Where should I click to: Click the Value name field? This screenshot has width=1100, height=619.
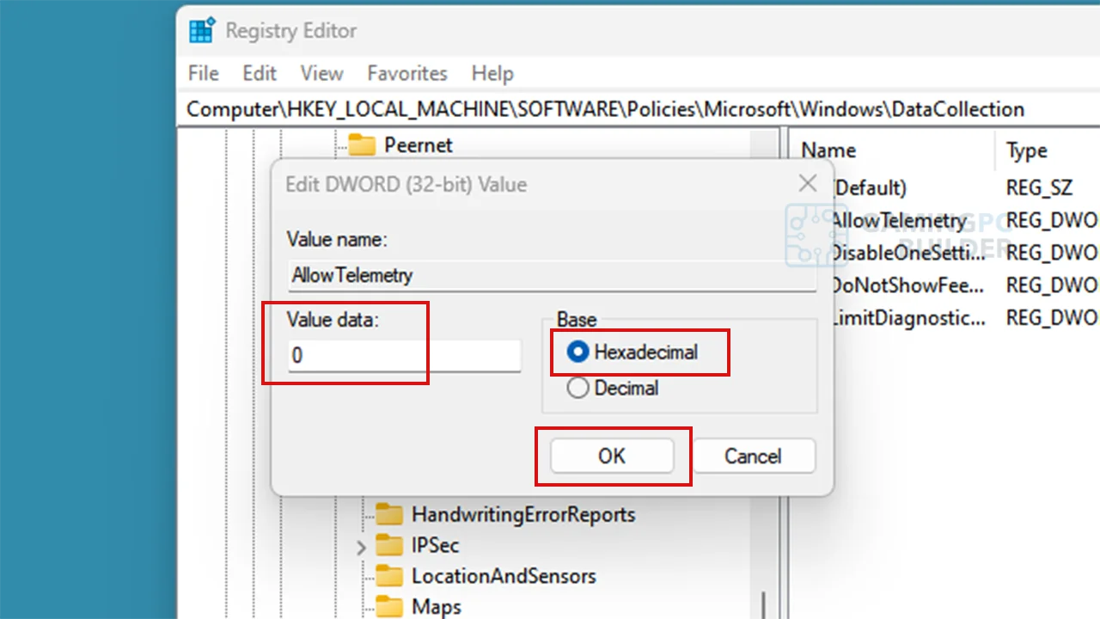click(x=552, y=276)
